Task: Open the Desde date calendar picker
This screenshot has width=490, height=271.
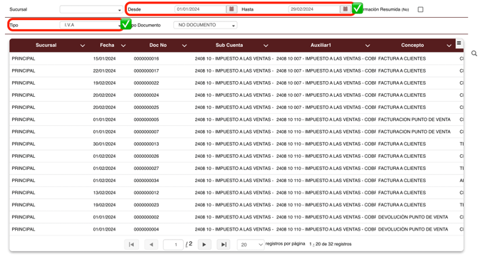Action: (x=231, y=9)
